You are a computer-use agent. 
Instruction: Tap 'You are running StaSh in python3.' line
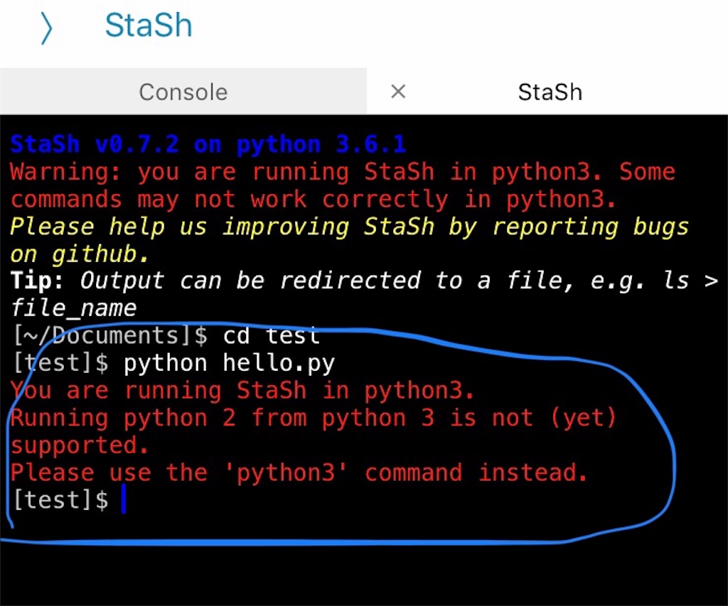point(242,390)
